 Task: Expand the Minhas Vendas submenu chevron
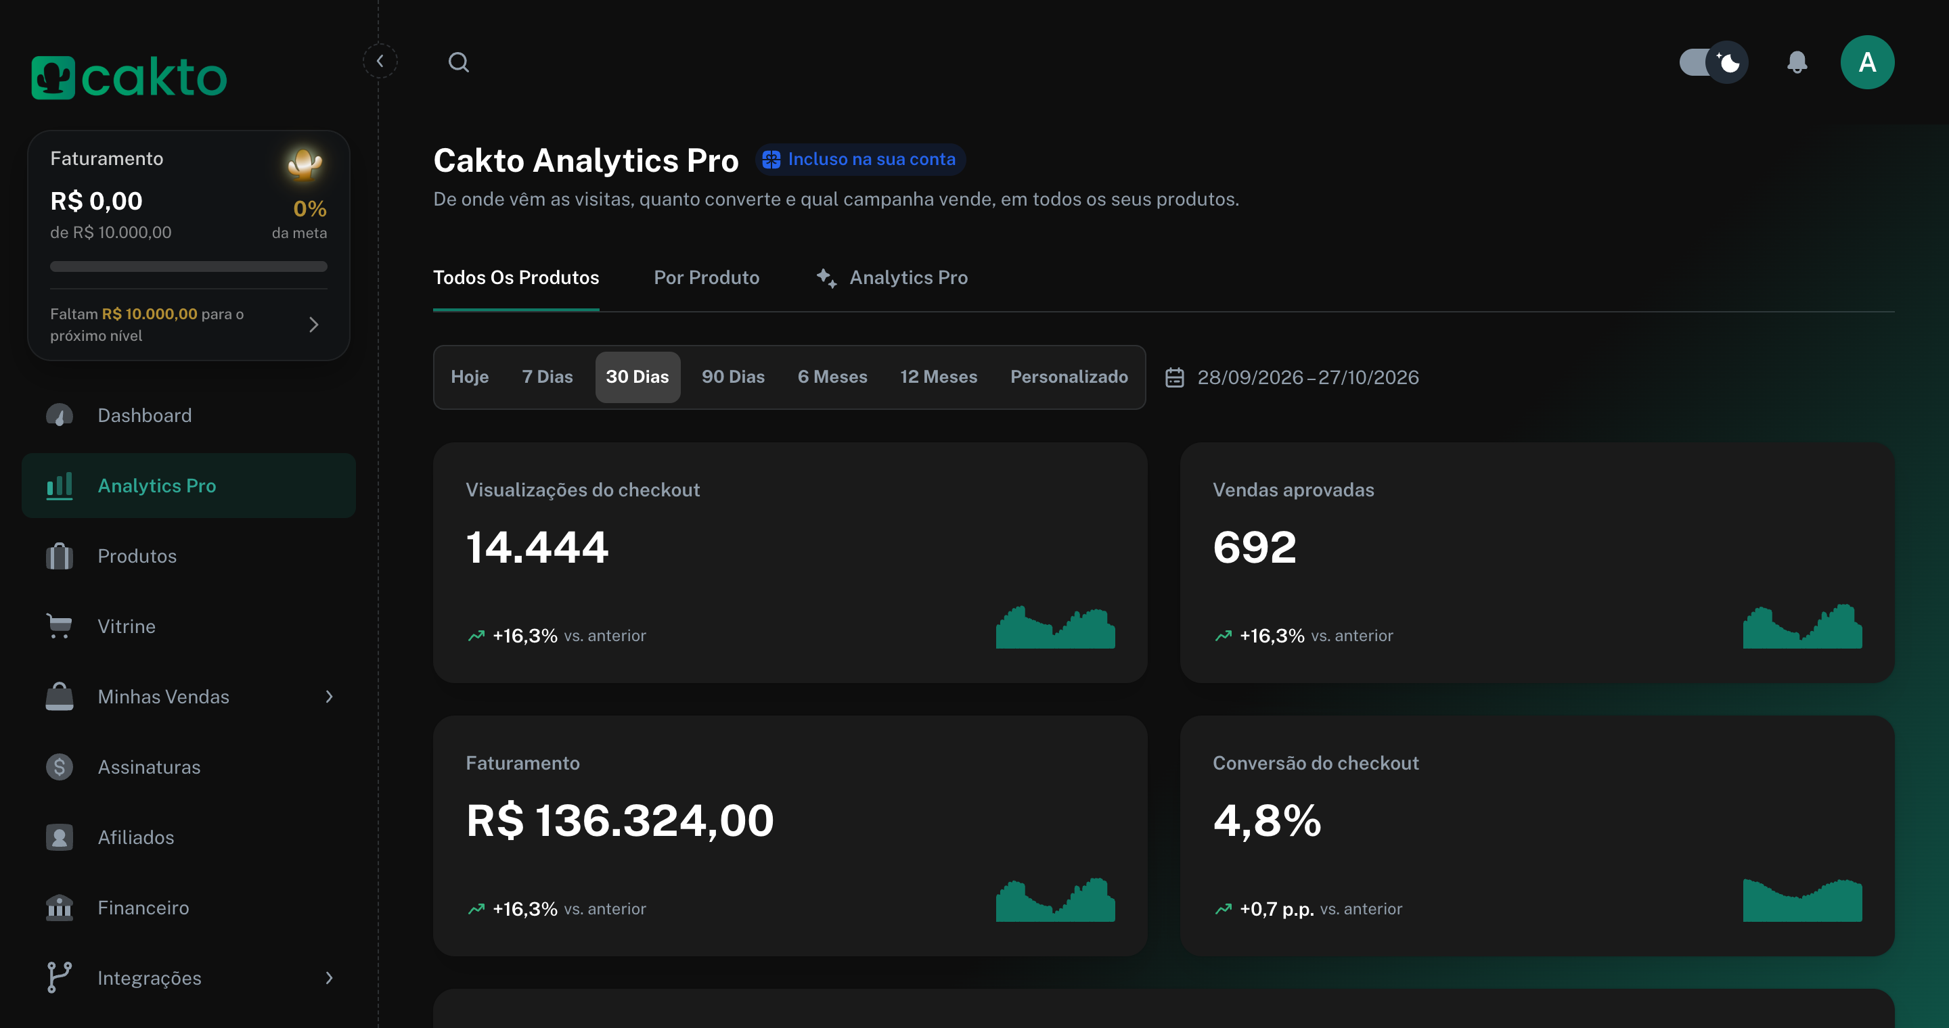click(329, 697)
